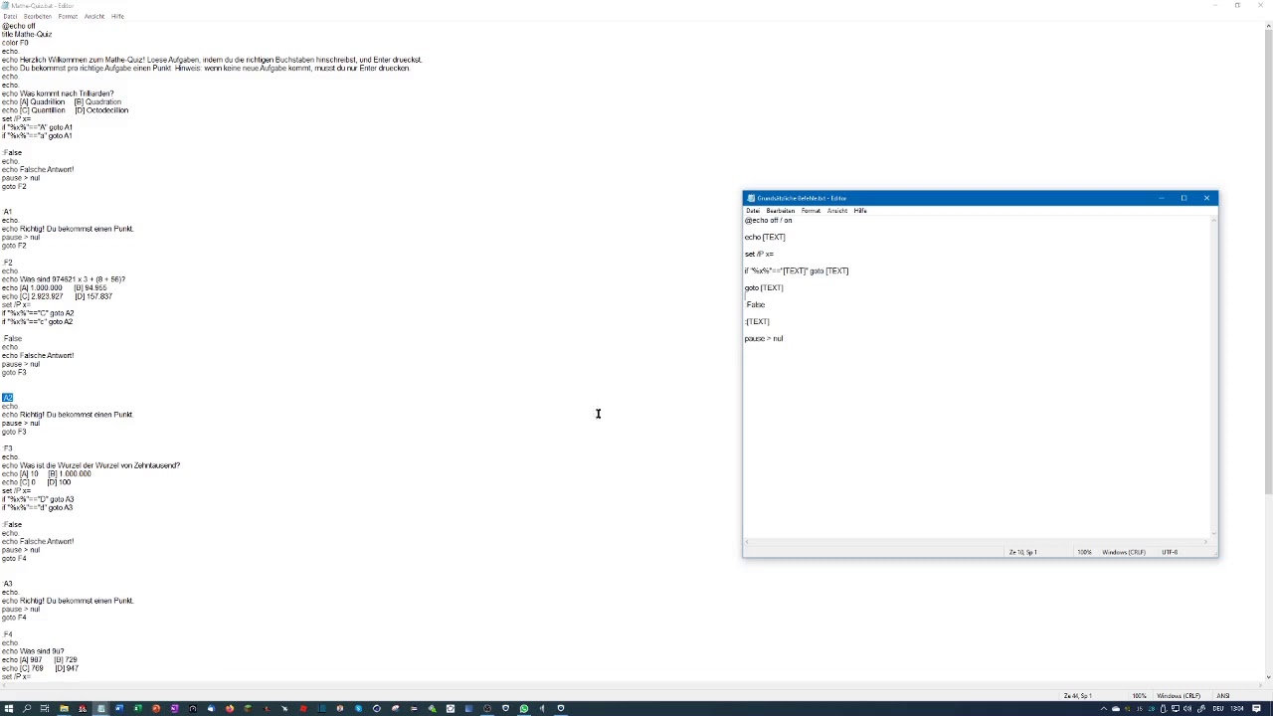Image resolution: width=1273 pixels, height=716 pixels.
Task: Launch File Explorer from taskbar
Action: [64, 708]
